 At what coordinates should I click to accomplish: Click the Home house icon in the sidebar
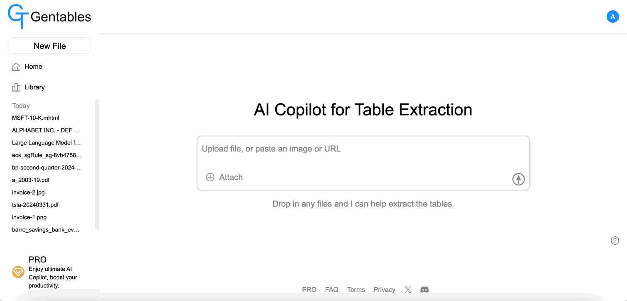(x=16, y=67)
